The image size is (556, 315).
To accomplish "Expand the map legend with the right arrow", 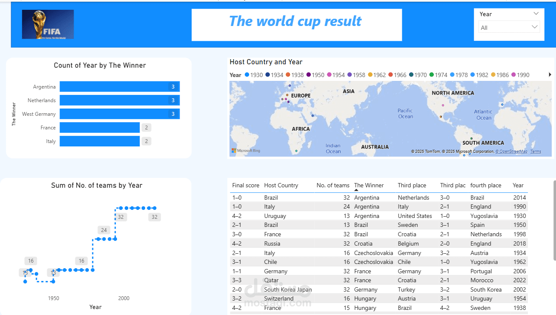I will [x=550, y=74].
